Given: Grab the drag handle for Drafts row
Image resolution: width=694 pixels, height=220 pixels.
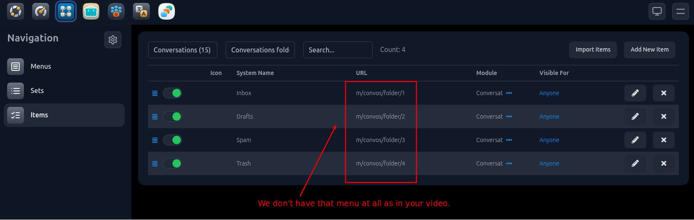Looking at the screenshot, I should coord(155,116).
